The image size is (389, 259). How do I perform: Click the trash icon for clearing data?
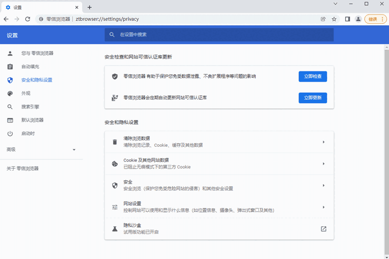pyautogui.click(x=115, y=142)
